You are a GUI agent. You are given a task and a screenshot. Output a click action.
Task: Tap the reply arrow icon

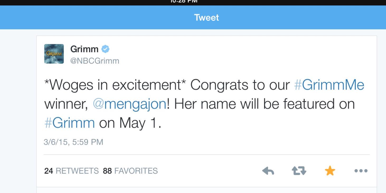[x=268, y=171]
